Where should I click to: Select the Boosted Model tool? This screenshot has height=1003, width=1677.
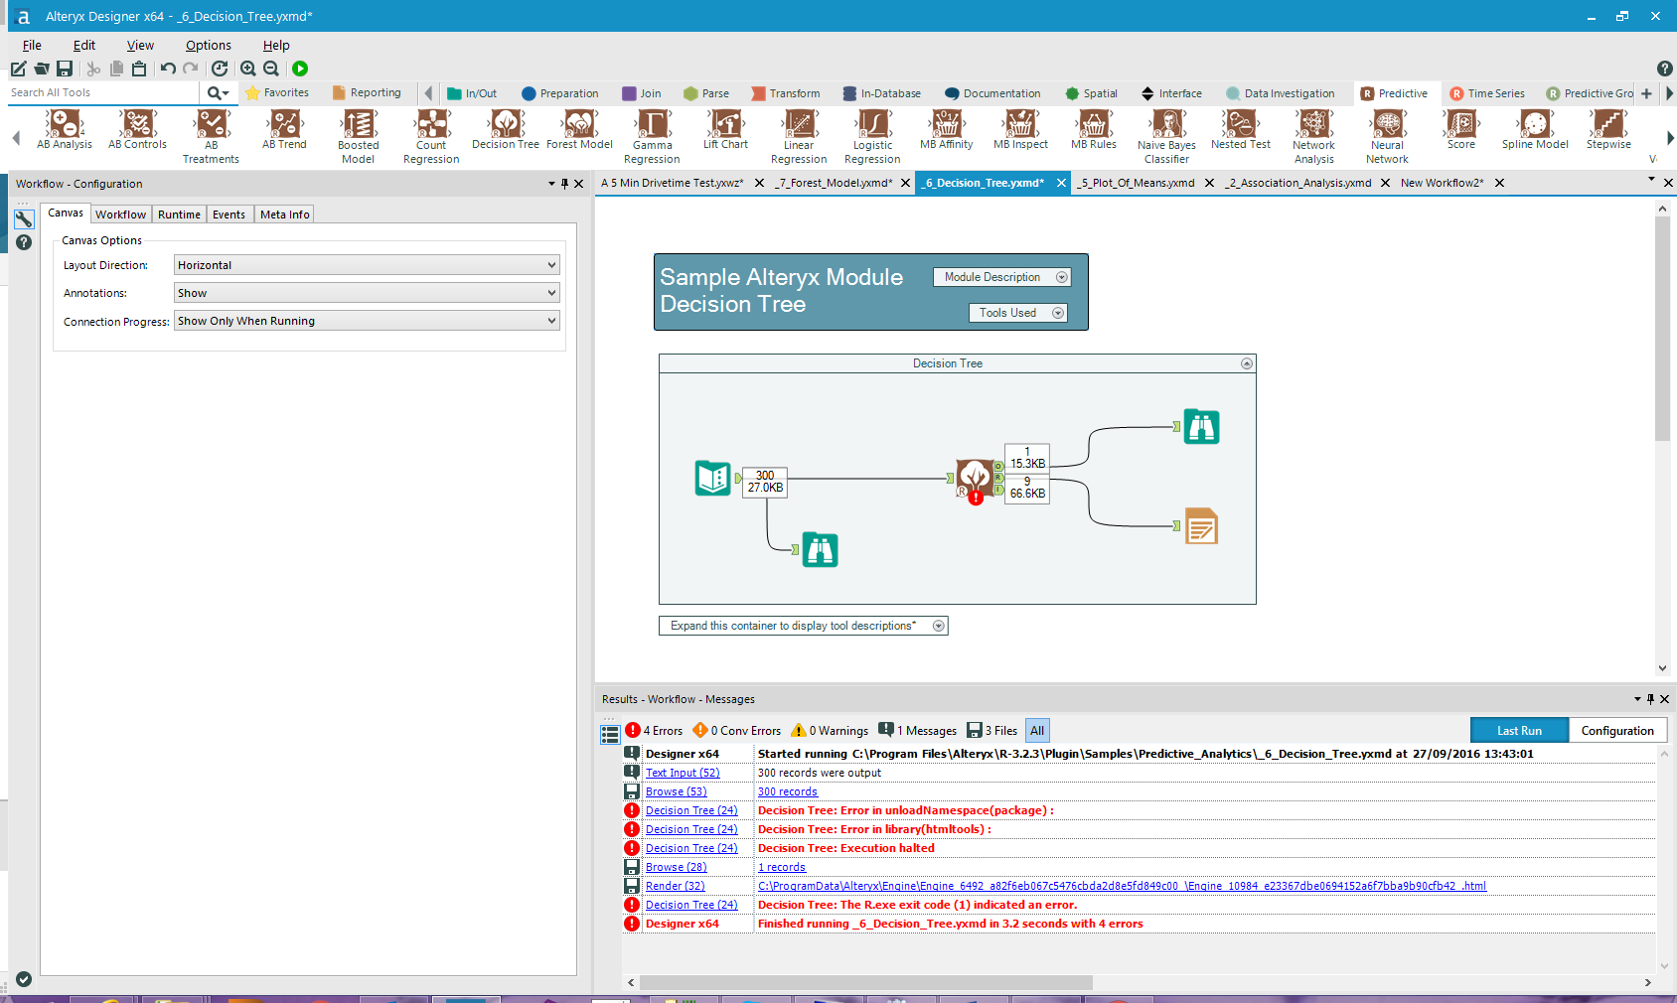pos(359,137)
